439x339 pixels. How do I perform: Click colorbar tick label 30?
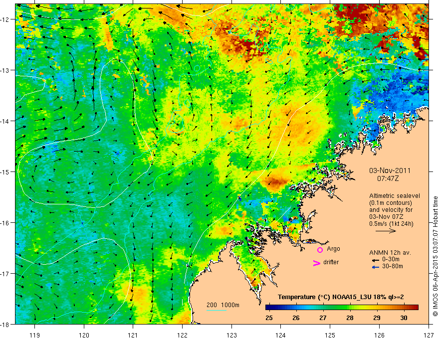[x=404, y=318]
